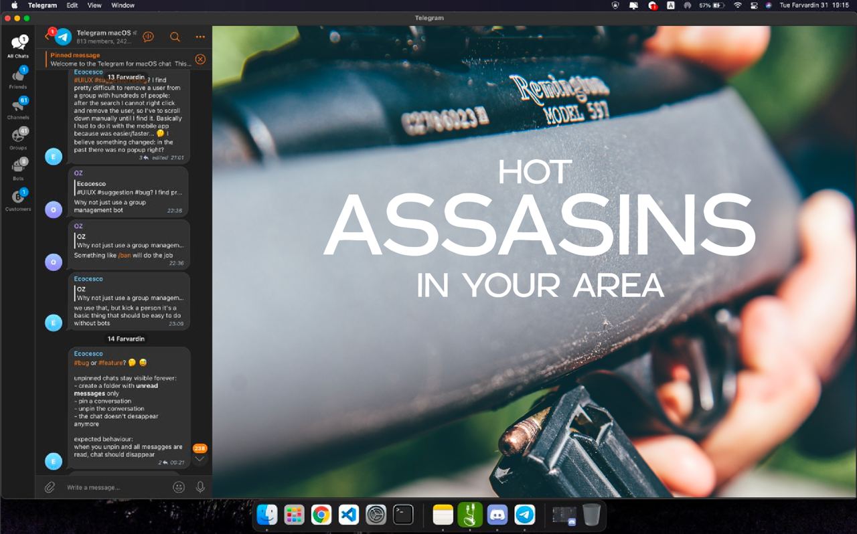Launch Google Chrome from the Dock
The height and width of the screenshot is (534, 857).
321,515
